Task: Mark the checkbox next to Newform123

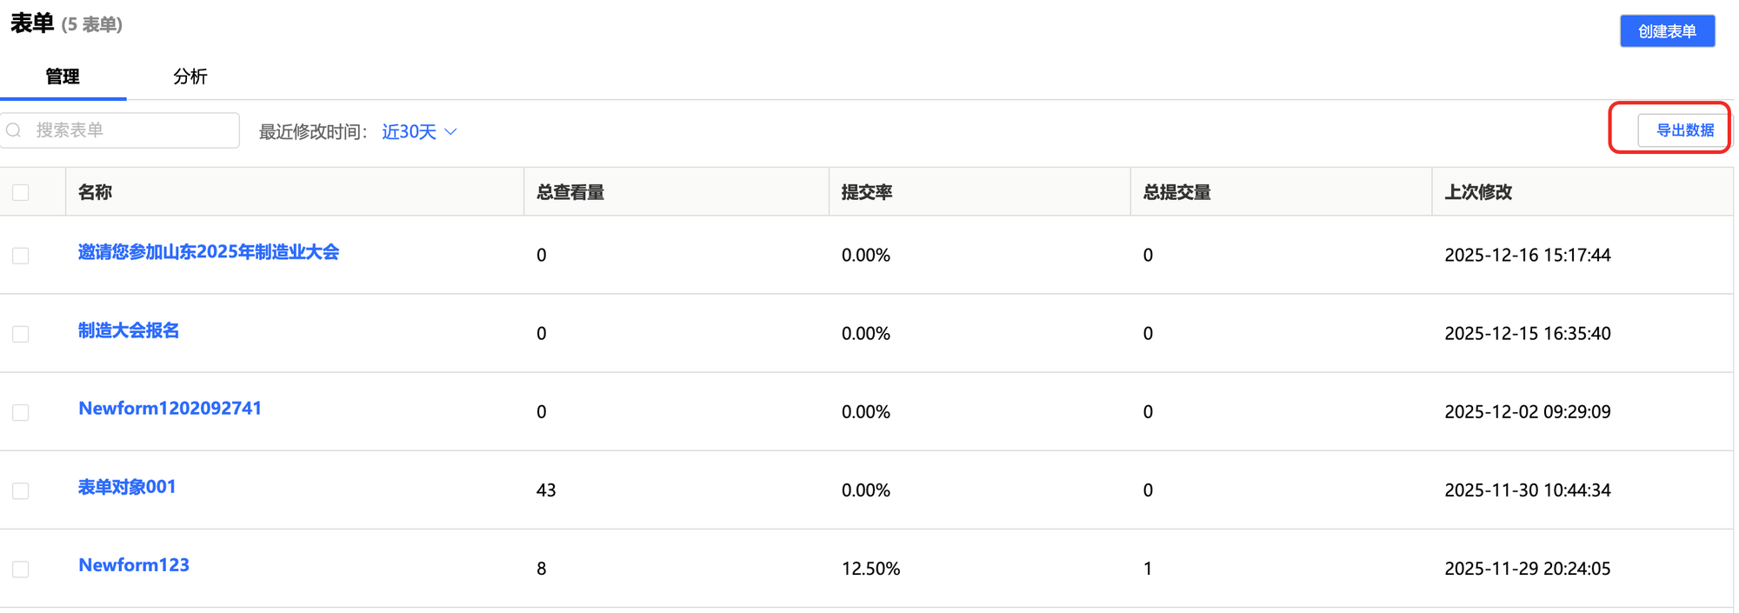Action: click(21, 569)
